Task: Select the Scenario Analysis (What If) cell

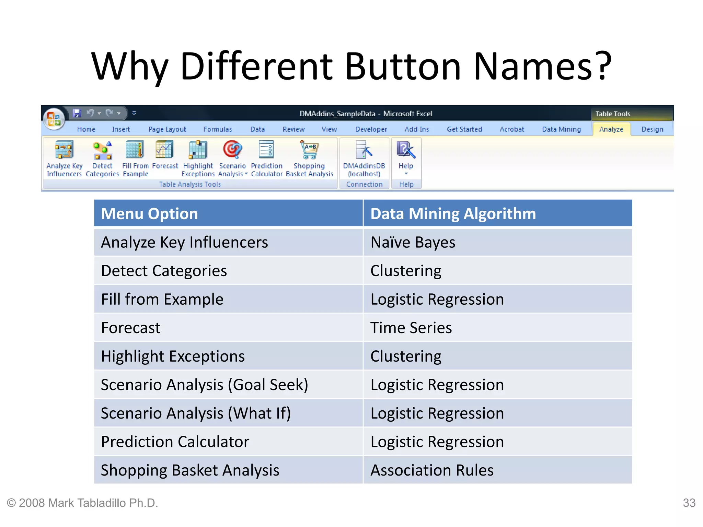Action: (x=228, y=413)
